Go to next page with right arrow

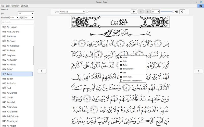198,71
